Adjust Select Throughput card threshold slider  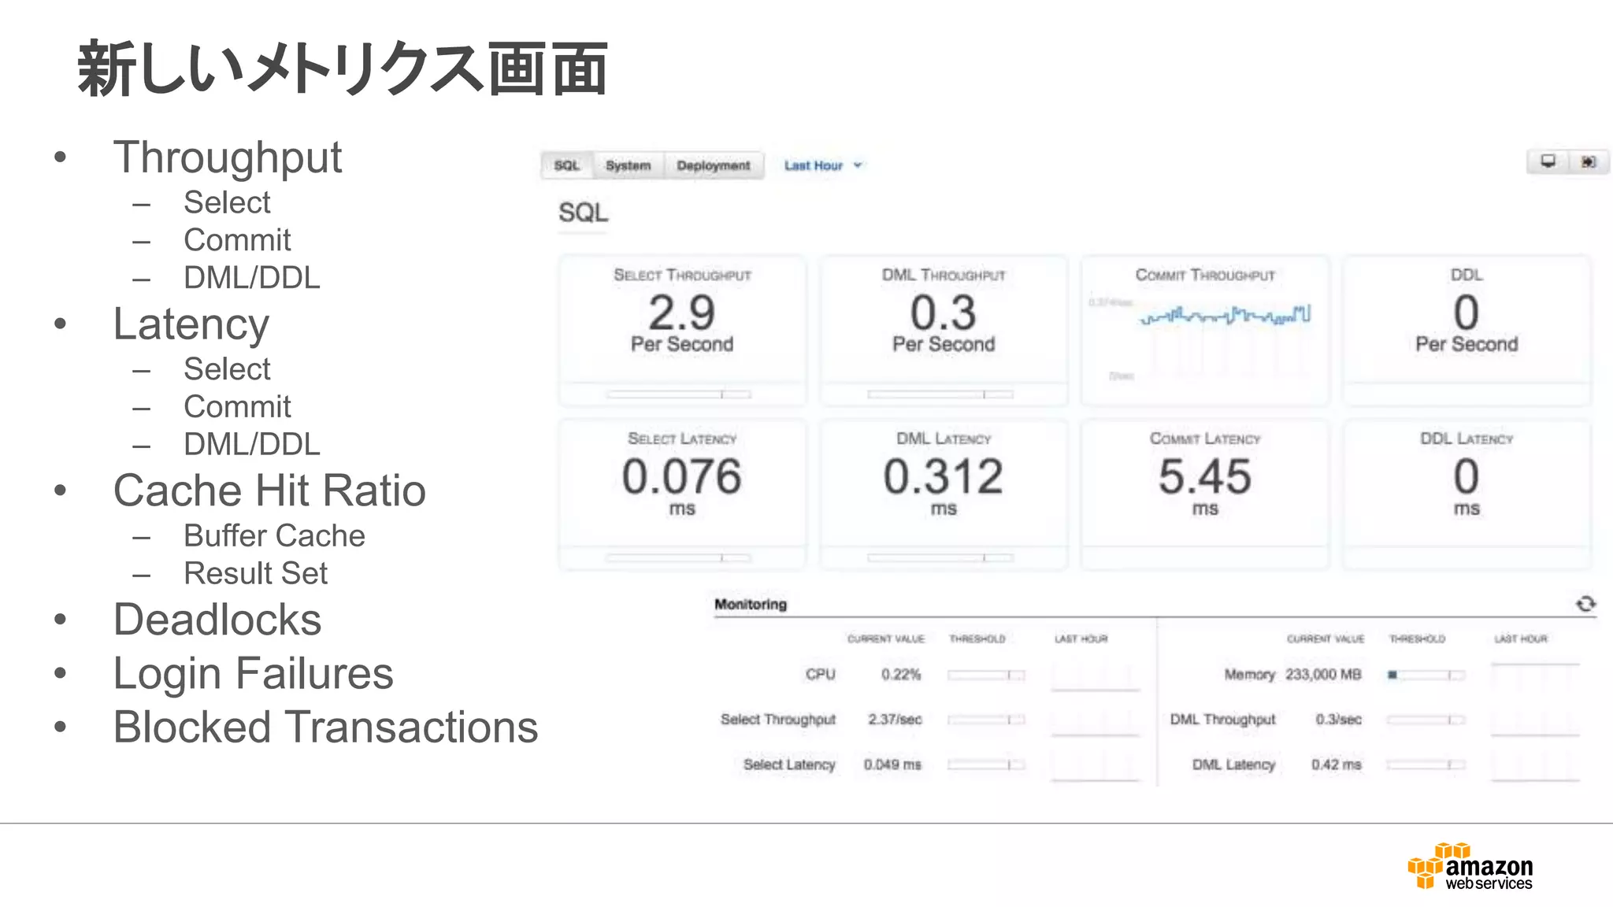click(678, 394)
